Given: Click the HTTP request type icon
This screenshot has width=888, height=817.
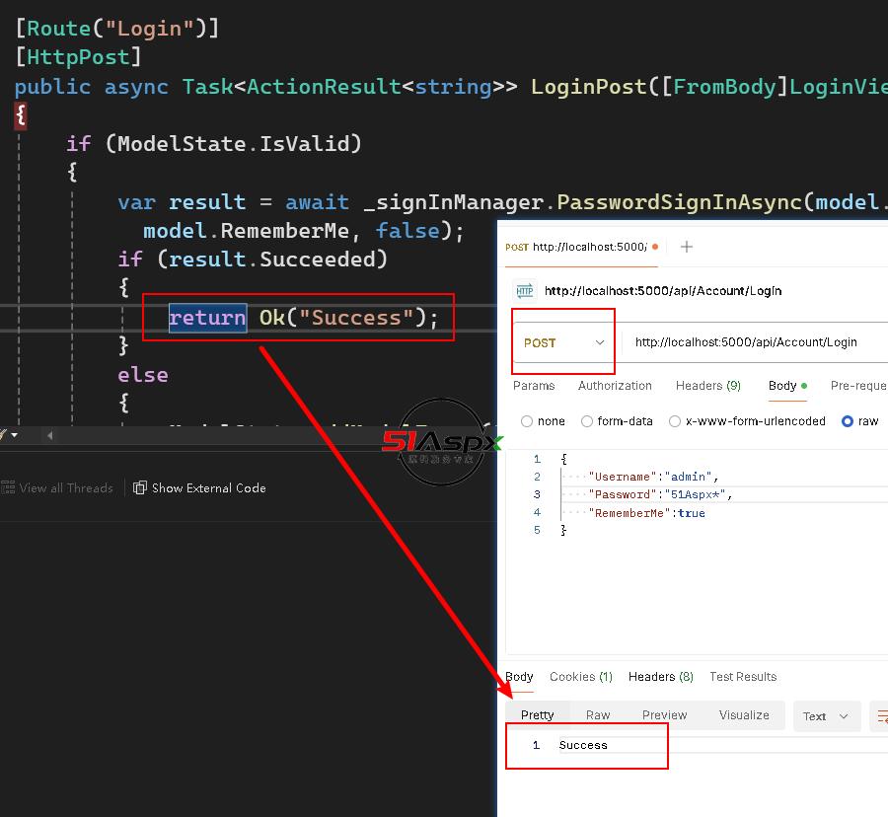Looking at the screenshot, I should click(x=525, y=290).
